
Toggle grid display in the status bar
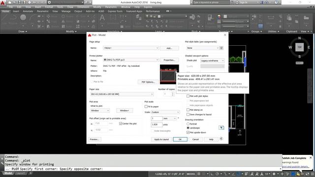pyautogui.click(x=199, y=174)
